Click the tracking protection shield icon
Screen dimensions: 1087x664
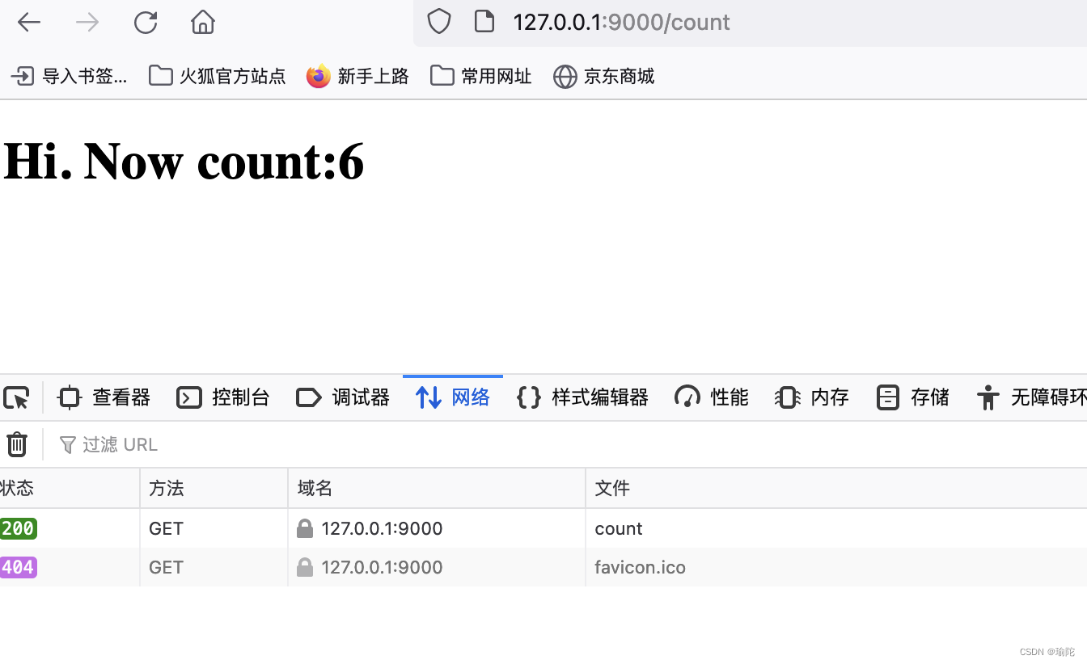[x=438, y=22]
